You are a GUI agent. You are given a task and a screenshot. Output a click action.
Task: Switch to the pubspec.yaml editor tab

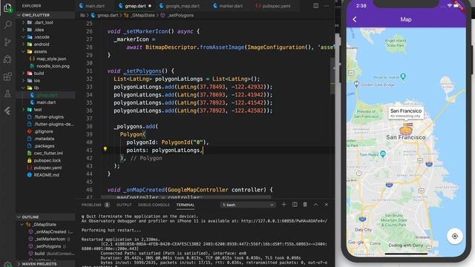pos(273,6)
